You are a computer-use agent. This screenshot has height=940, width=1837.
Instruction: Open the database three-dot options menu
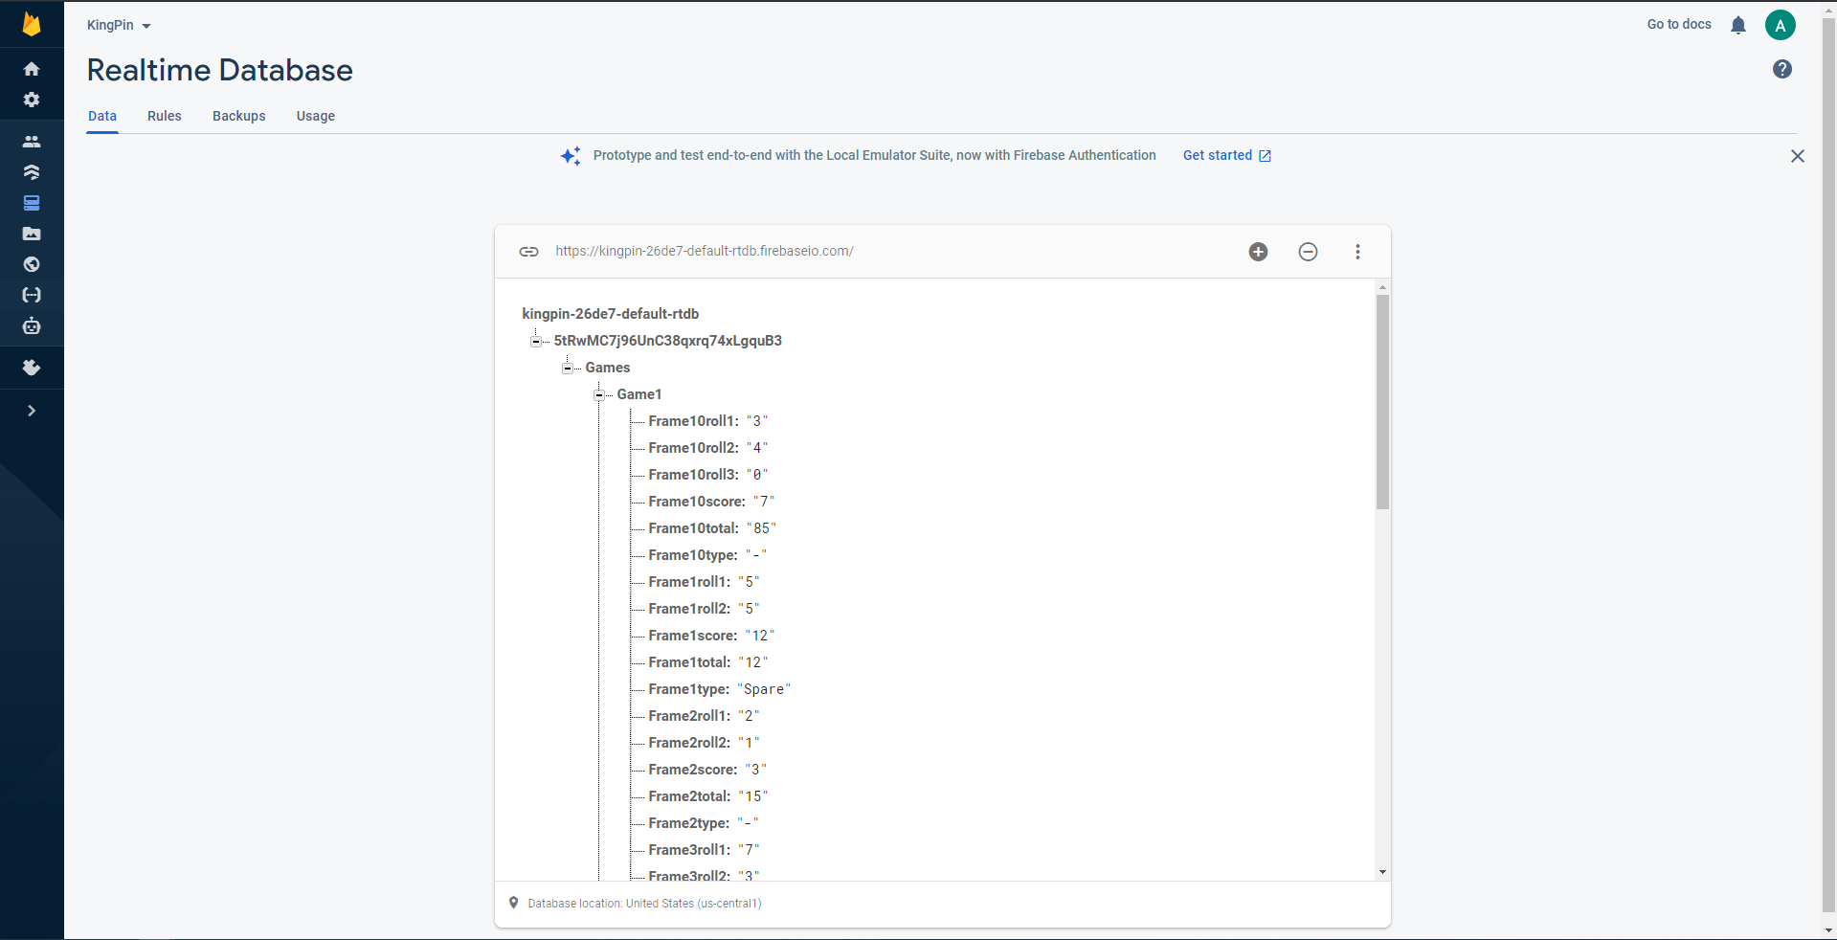click(x=1357, y=252)
